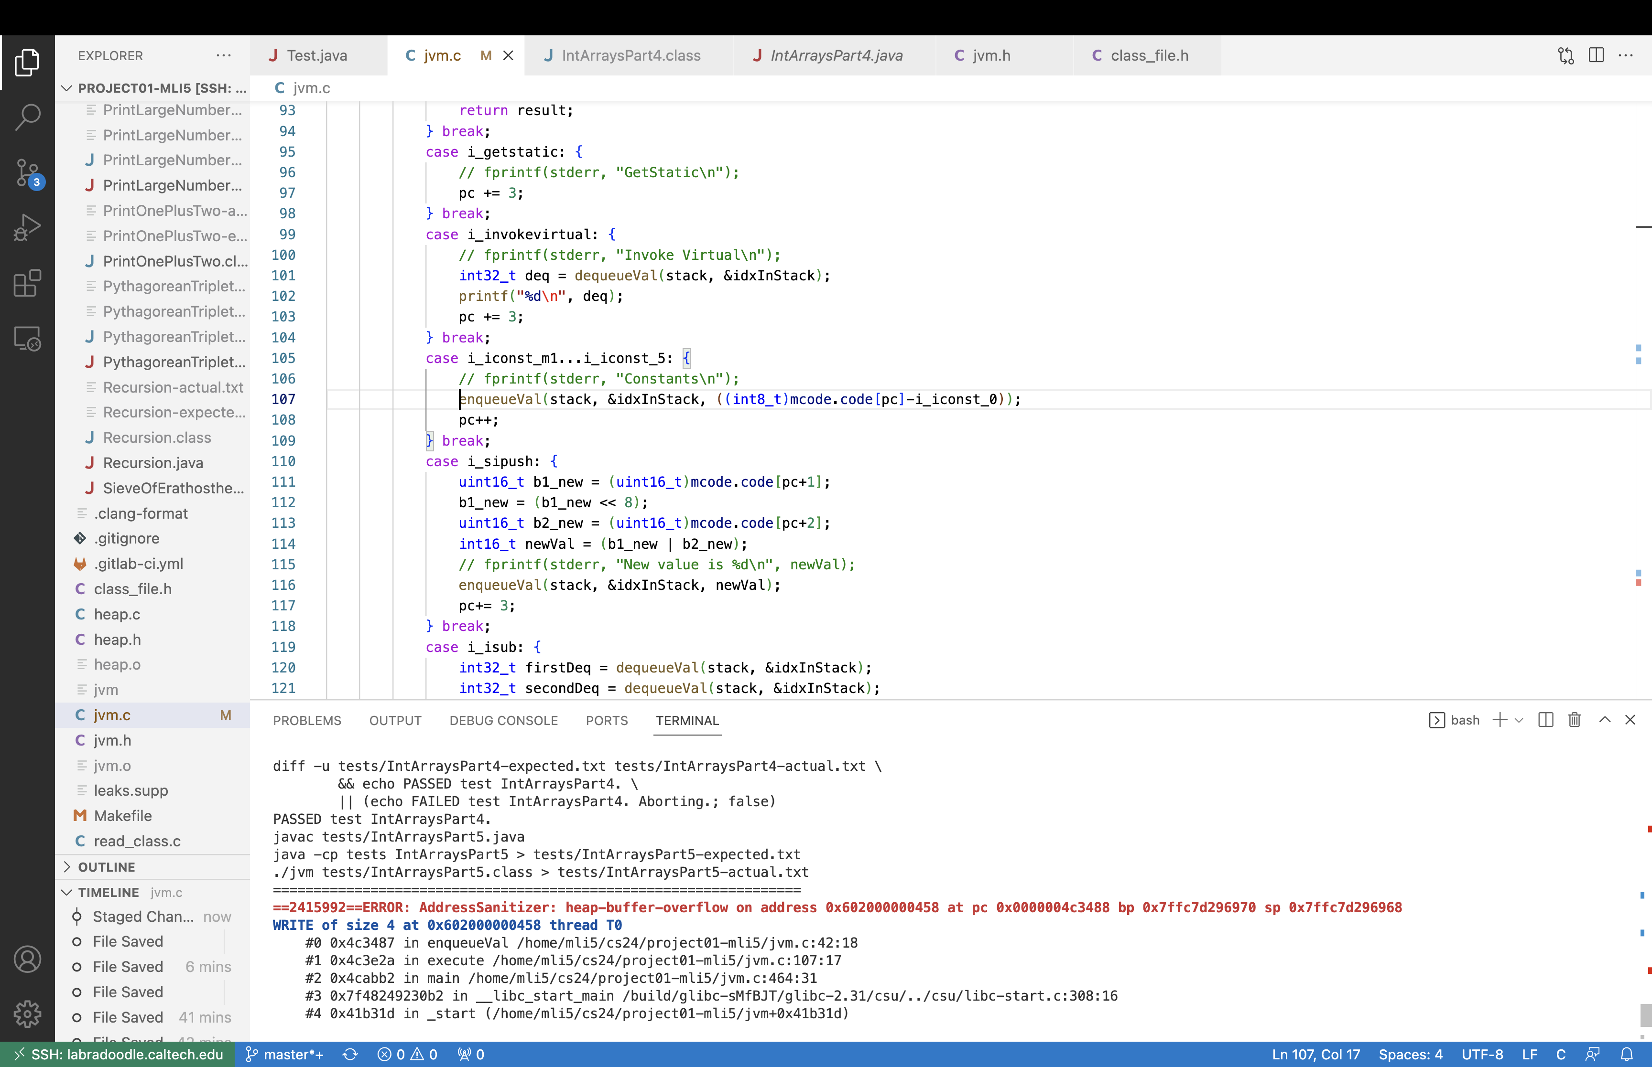
Task: Toggle maximize terminal panel chevron
Action: click(1604, 720)
